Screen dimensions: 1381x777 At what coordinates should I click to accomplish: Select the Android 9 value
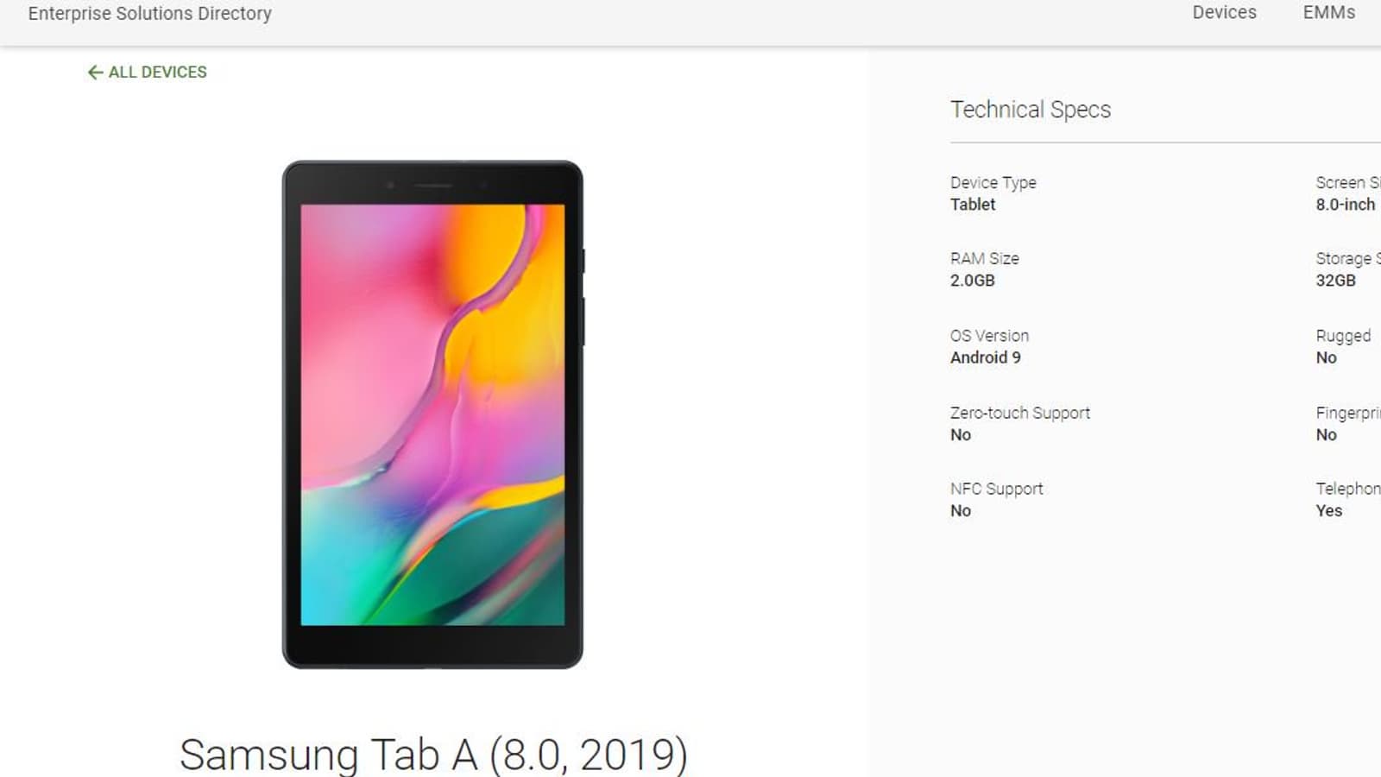(985, 357)
